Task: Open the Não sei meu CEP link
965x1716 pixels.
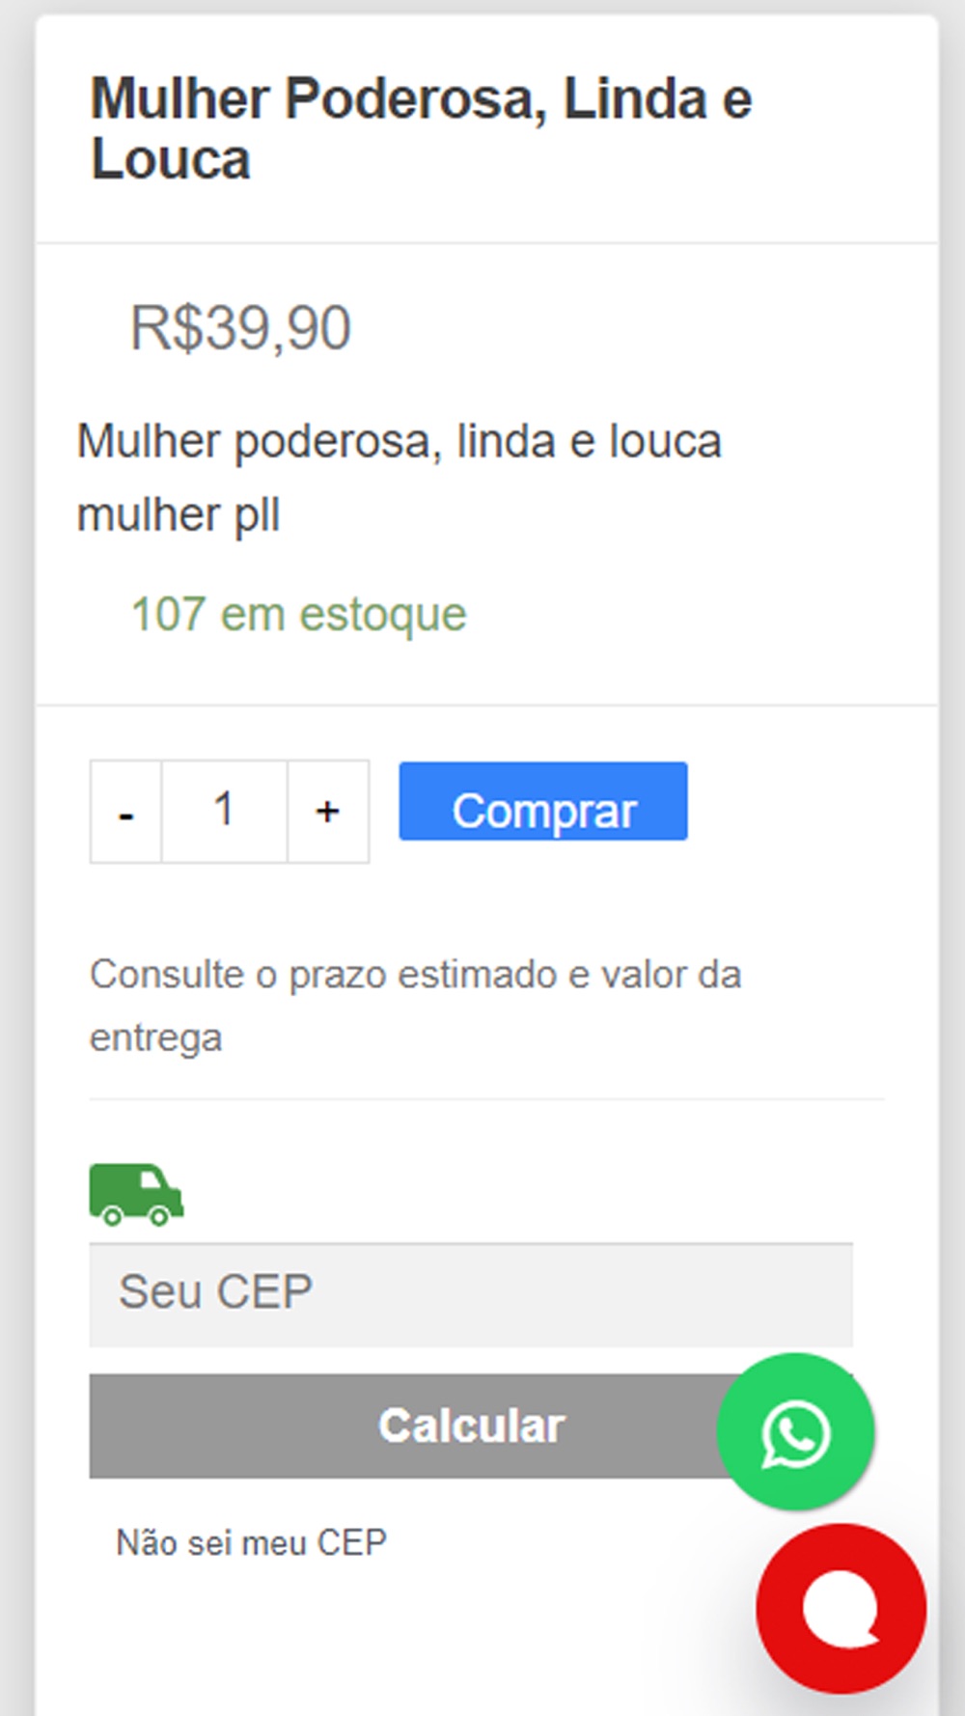Action: [251, 1542]
